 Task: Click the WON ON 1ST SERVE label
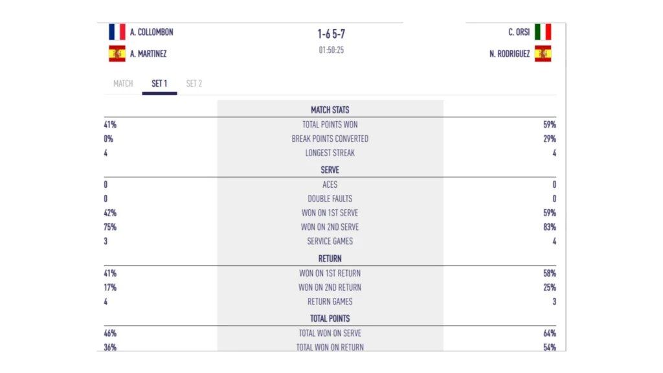point(330,213)
